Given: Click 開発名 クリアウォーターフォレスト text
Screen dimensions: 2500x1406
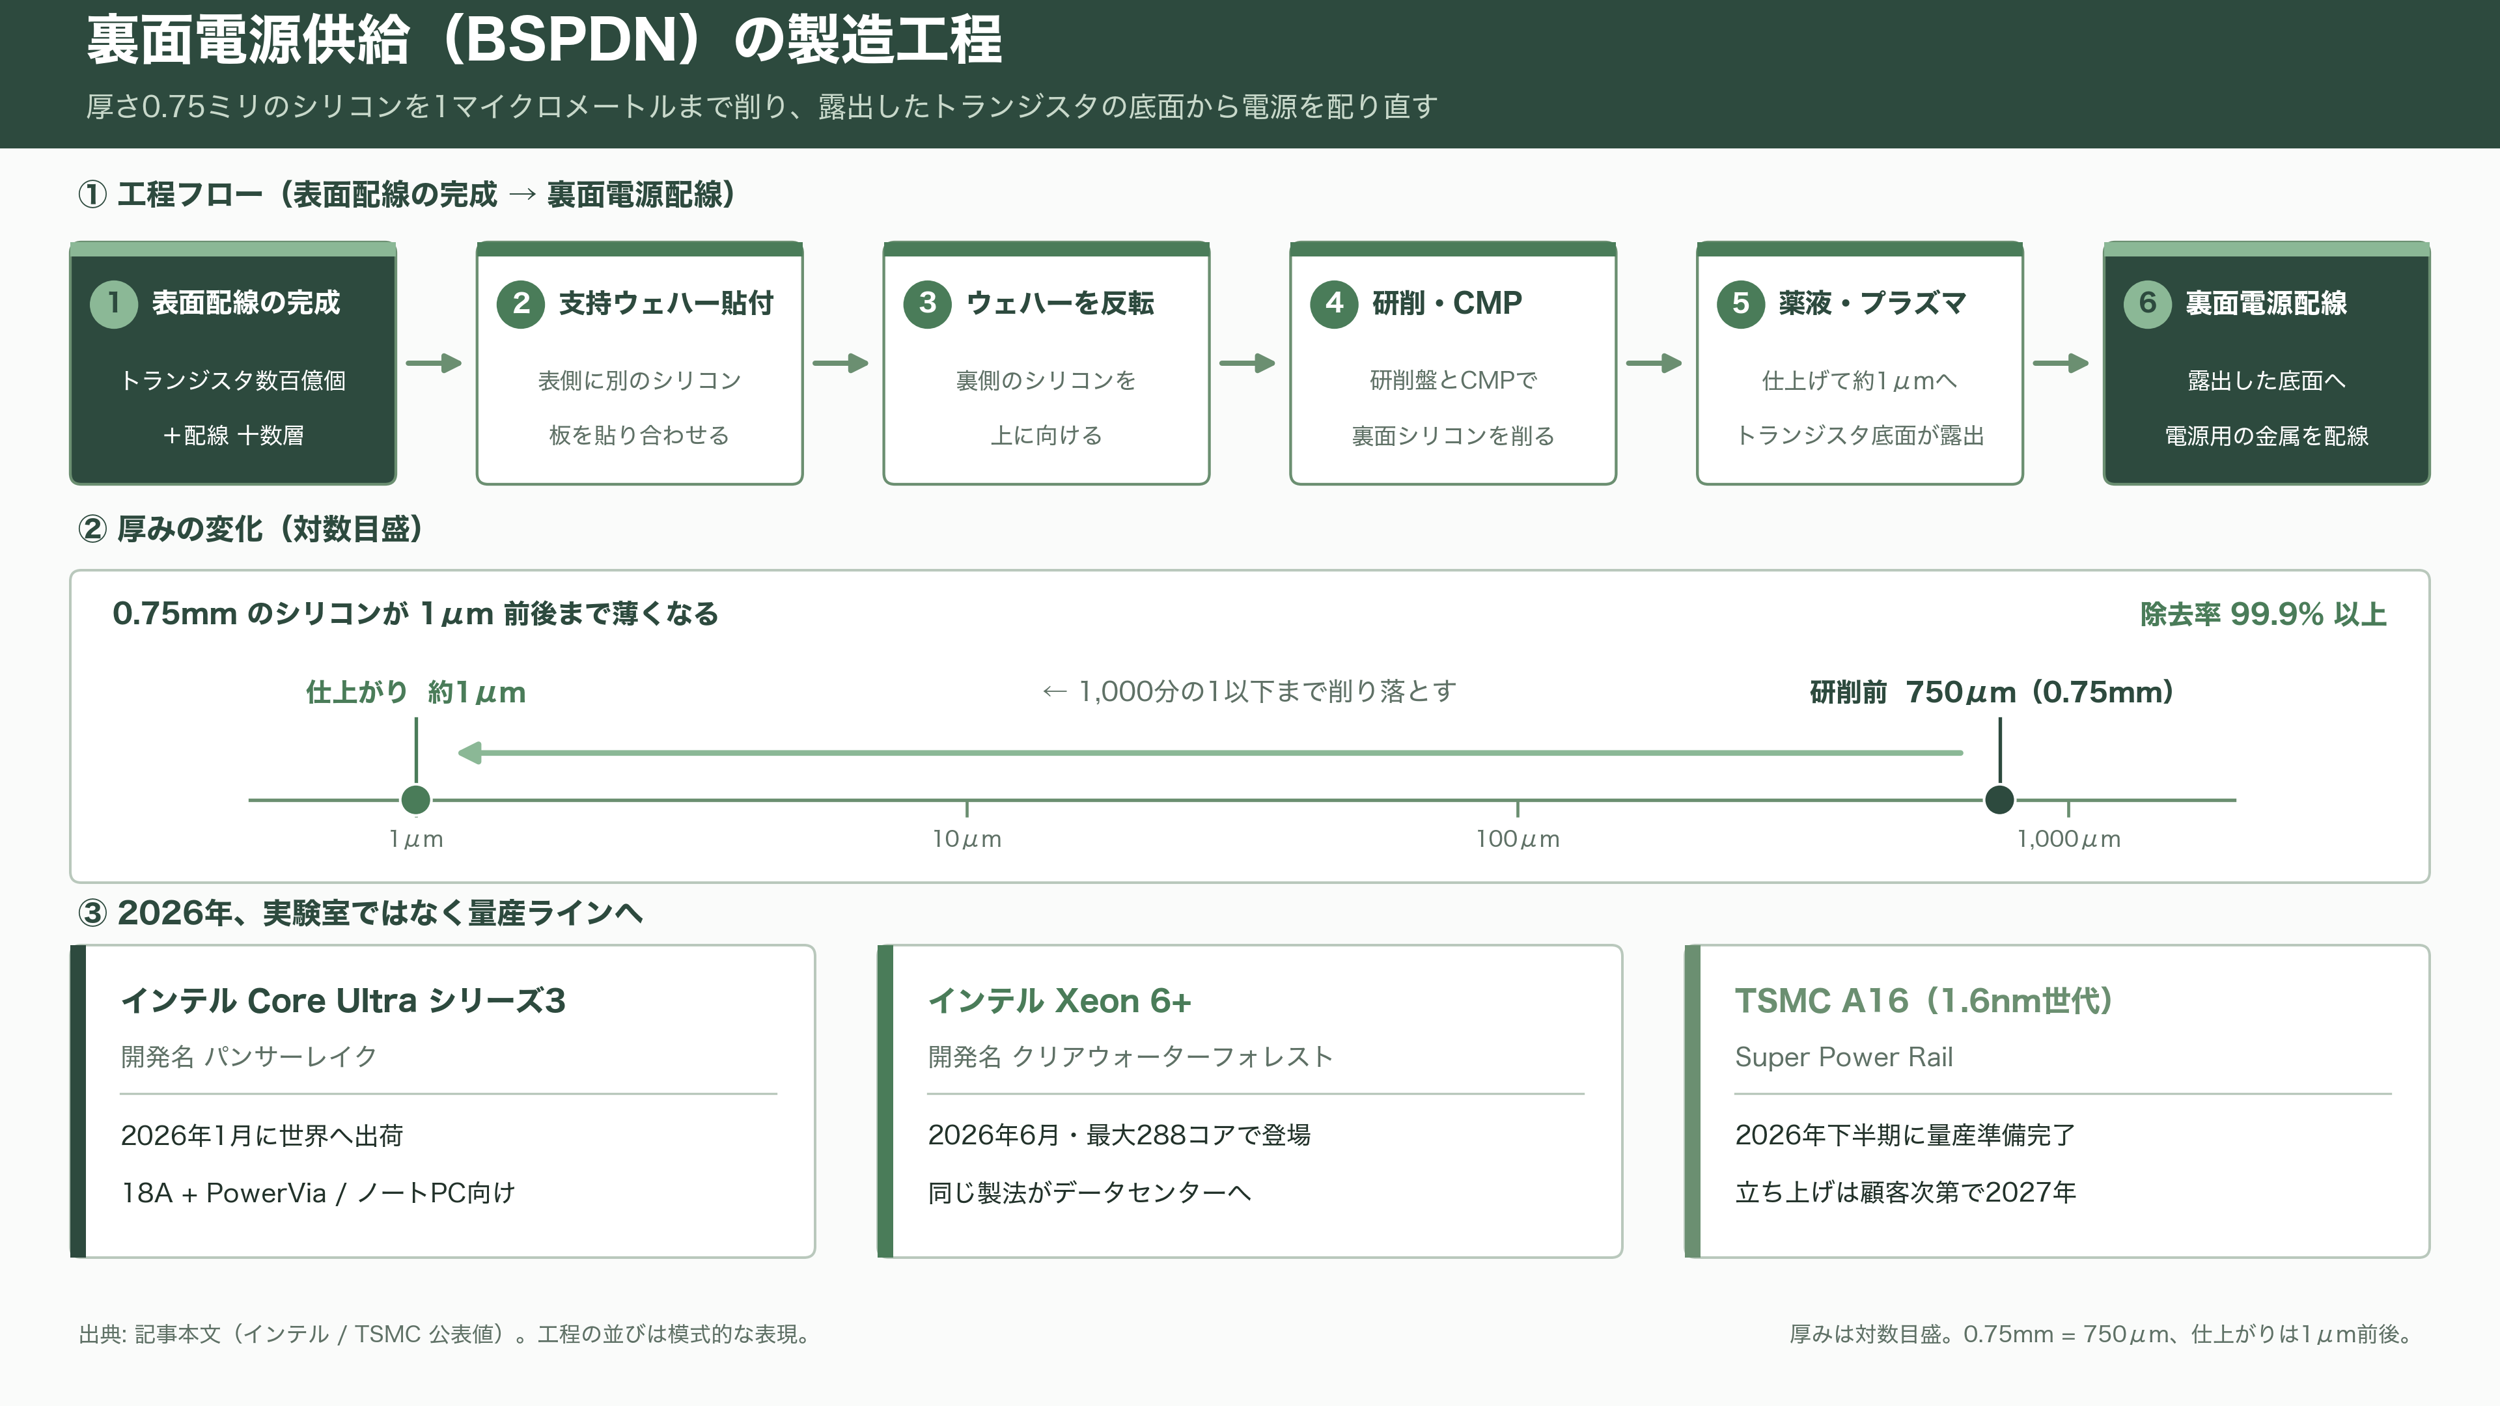Looking at the screenshot, I should point(1131,1056).
